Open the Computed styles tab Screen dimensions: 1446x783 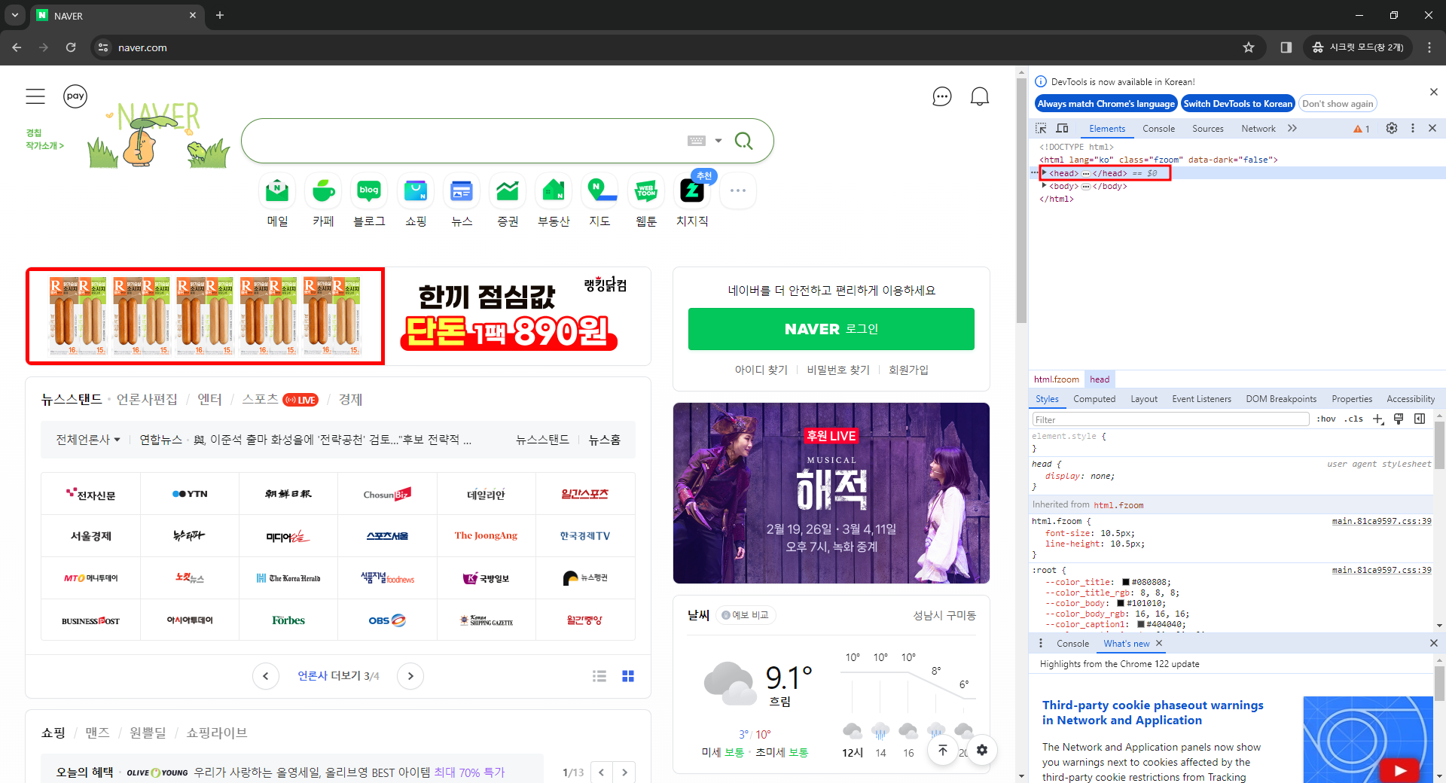[1094, 399]
